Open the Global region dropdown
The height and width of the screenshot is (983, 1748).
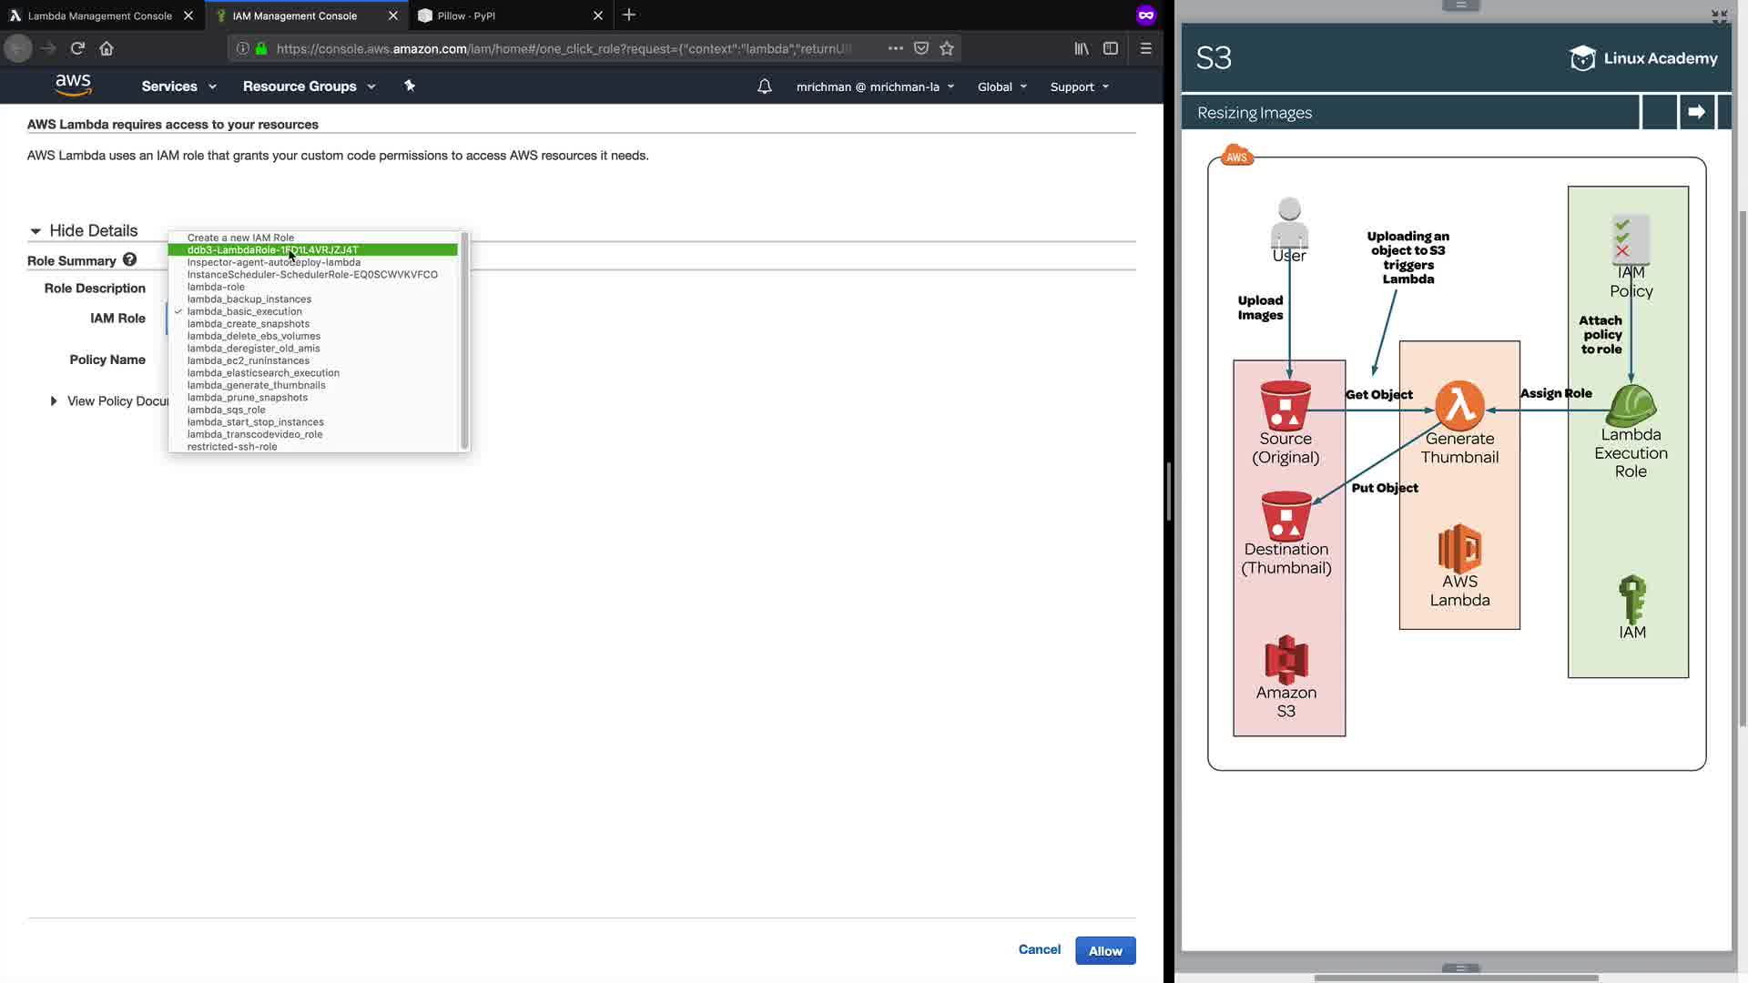coord(1001,86)
